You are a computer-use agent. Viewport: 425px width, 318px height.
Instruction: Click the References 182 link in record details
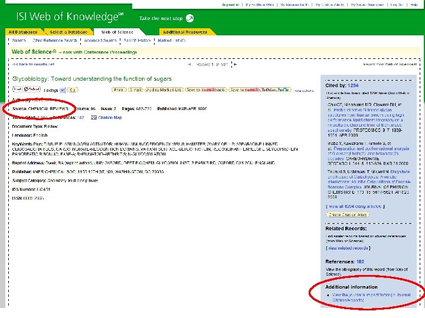(x=80, y=118)
